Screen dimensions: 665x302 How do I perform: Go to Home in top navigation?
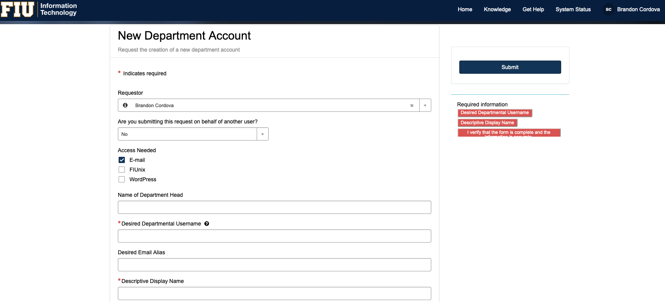click(x=465, y=9)
